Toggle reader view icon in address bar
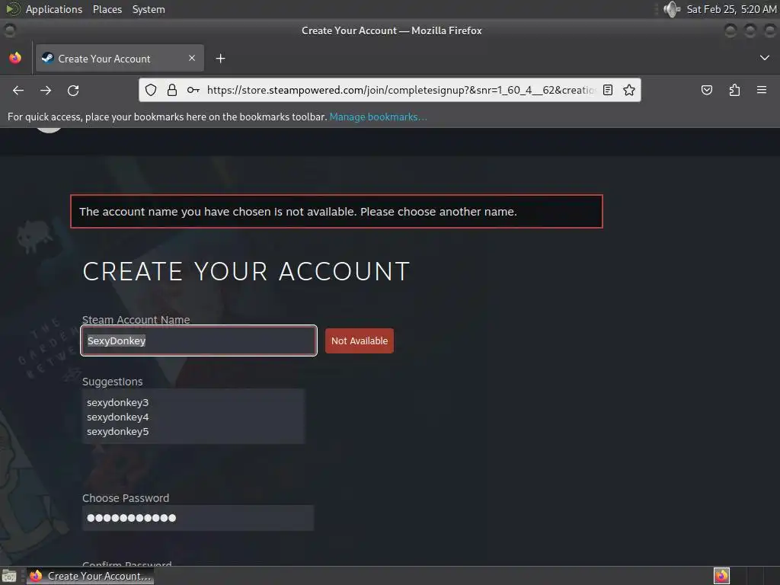 [607, 90]
